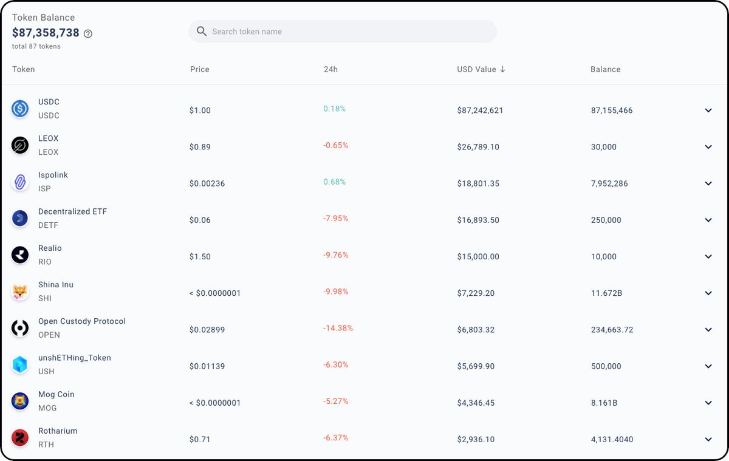Viewport: 729px width, 461px height.
Task: Click the DETF change -7.95%
Action: [x=336, y=218]
